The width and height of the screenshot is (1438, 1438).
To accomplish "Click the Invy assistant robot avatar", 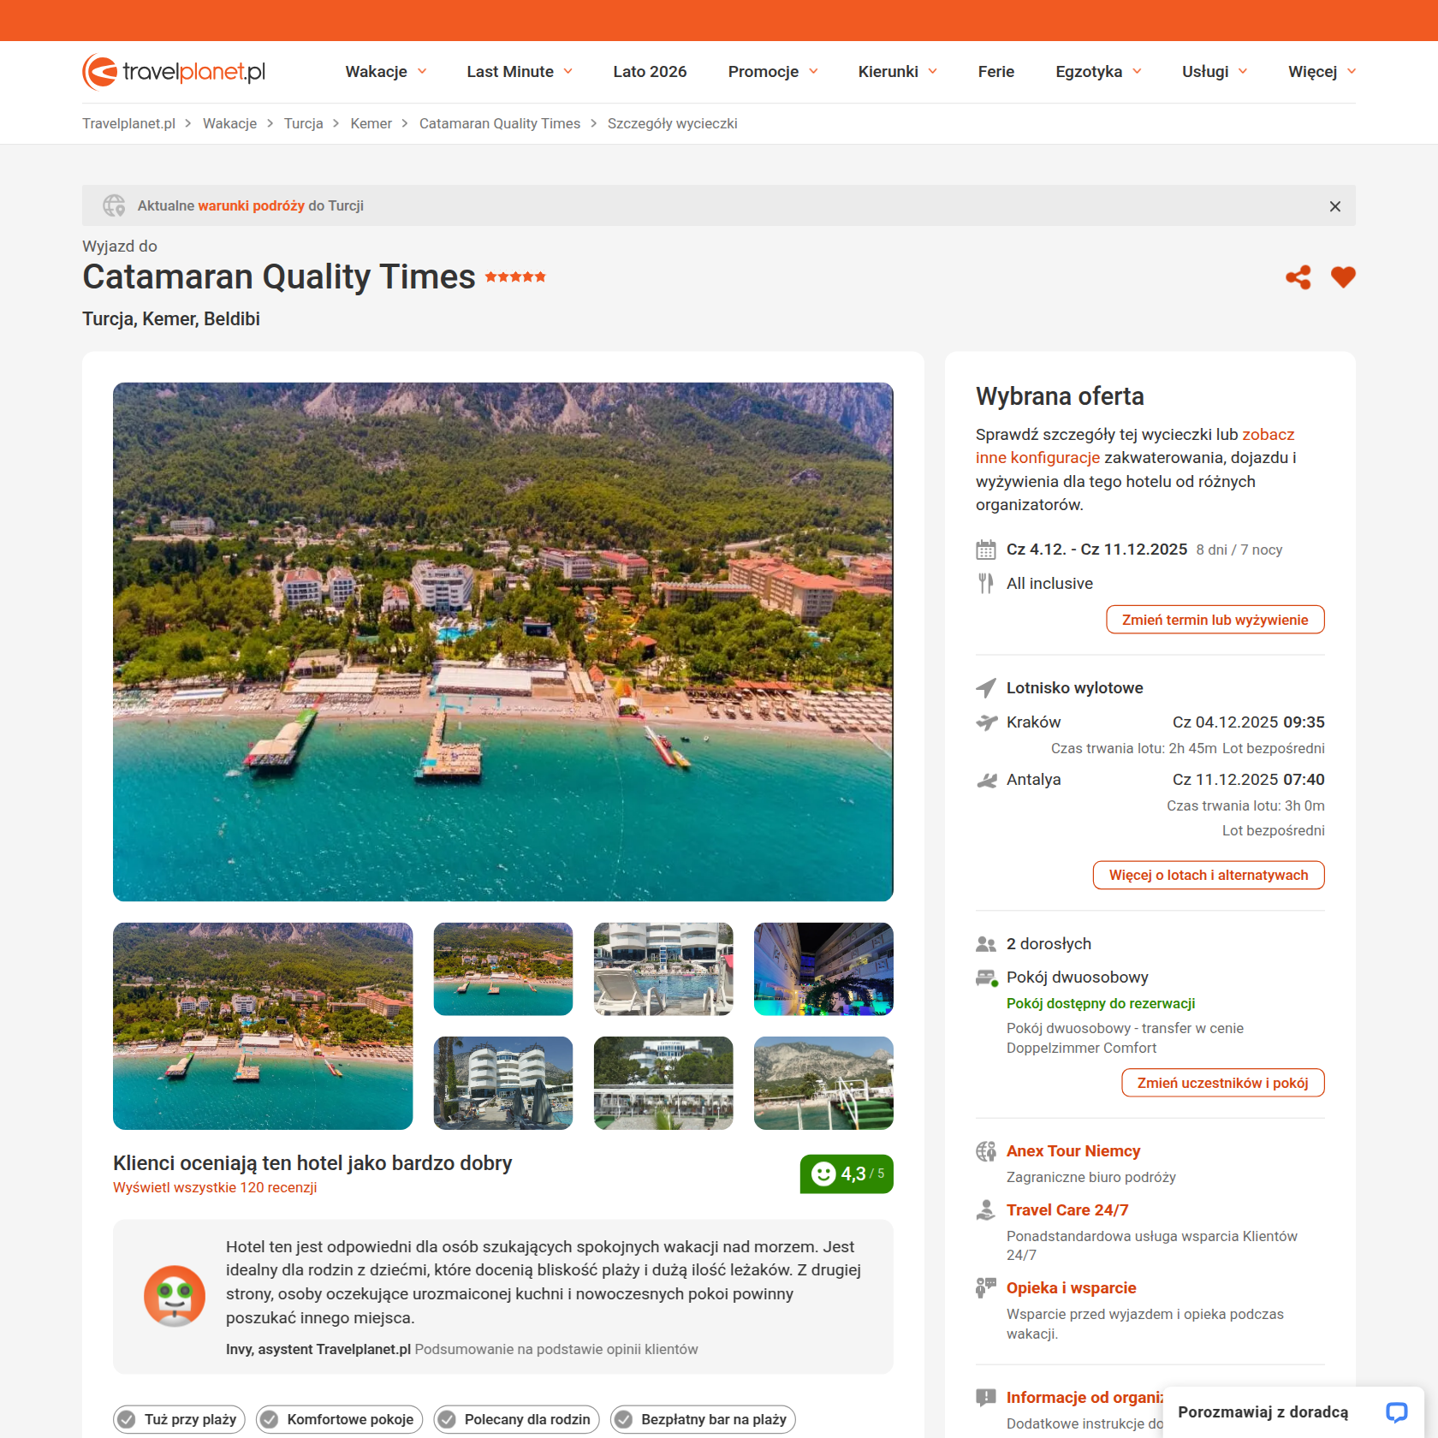I will [175, 1296].
